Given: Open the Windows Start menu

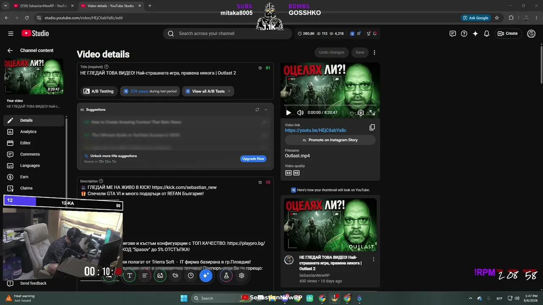Looking at the screenshot, I should (184, 298).
